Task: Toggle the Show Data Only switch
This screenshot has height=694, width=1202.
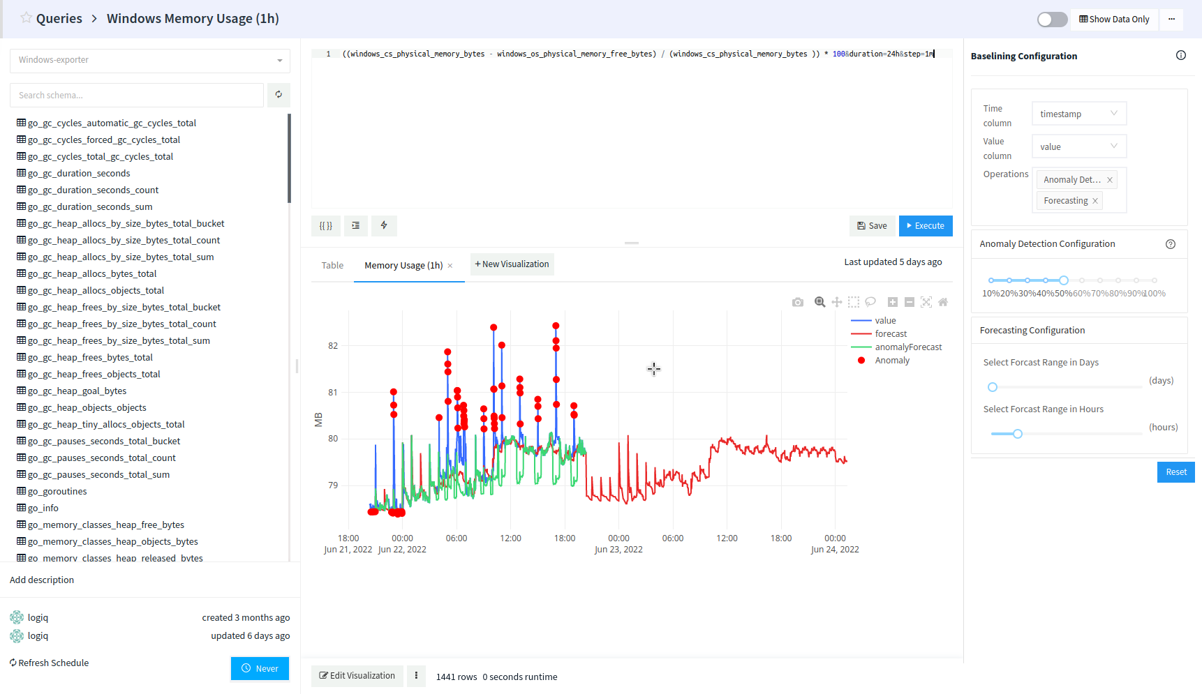Action: pos(1052,20)
